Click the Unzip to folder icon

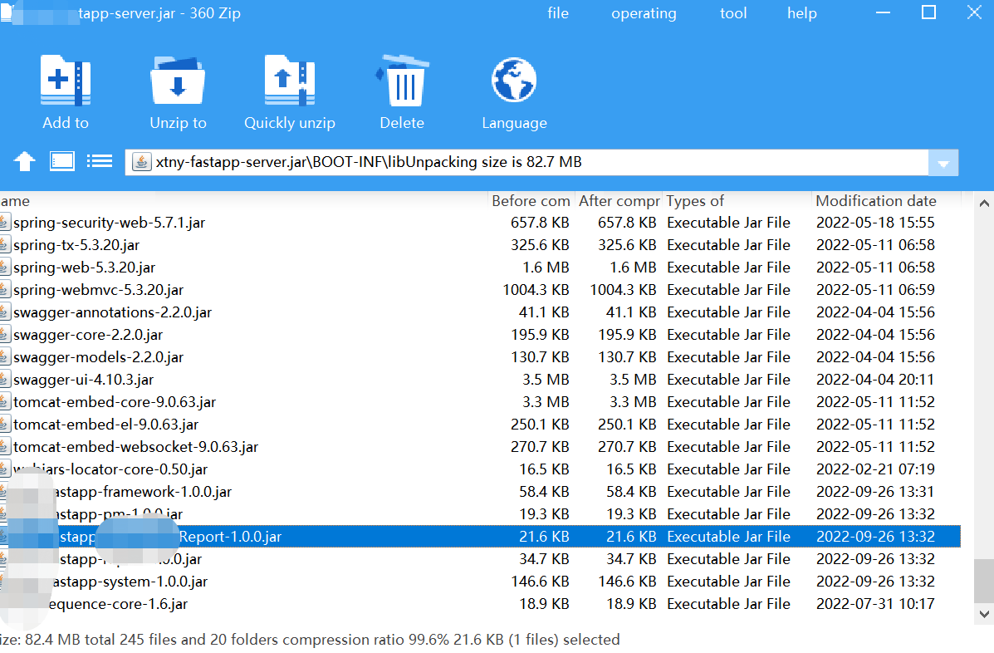coord(178,81)
